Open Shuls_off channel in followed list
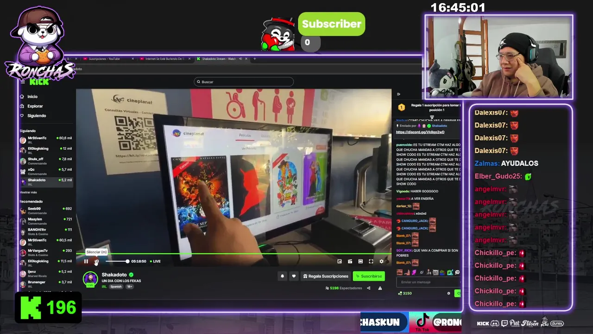 [x=46, y=161]
